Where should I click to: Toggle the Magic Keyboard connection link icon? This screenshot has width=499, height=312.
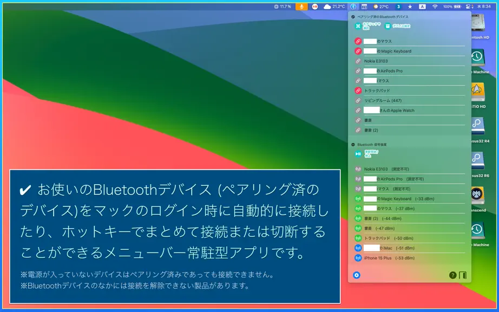pyautogui.click(x=358, y=51)
